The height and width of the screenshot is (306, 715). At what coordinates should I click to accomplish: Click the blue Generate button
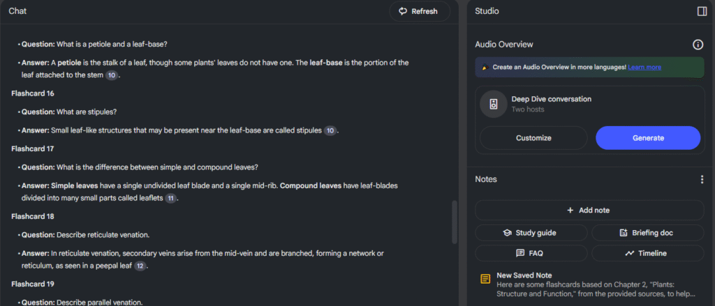coord(647,138)
